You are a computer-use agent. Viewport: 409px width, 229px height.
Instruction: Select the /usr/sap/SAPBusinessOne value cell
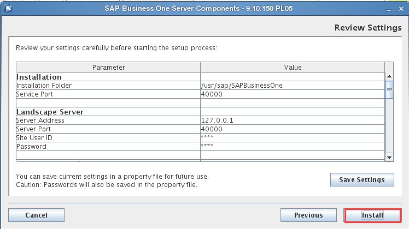pyautogui.click(x=293, y=86)
